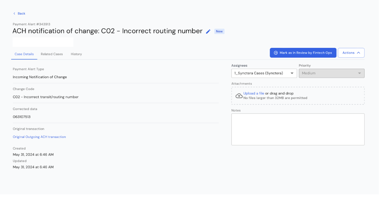Click the New status badge
Image resolution: width=381 pixels, height=198 pixels.
pyautogui.click(x=219, y=31)
